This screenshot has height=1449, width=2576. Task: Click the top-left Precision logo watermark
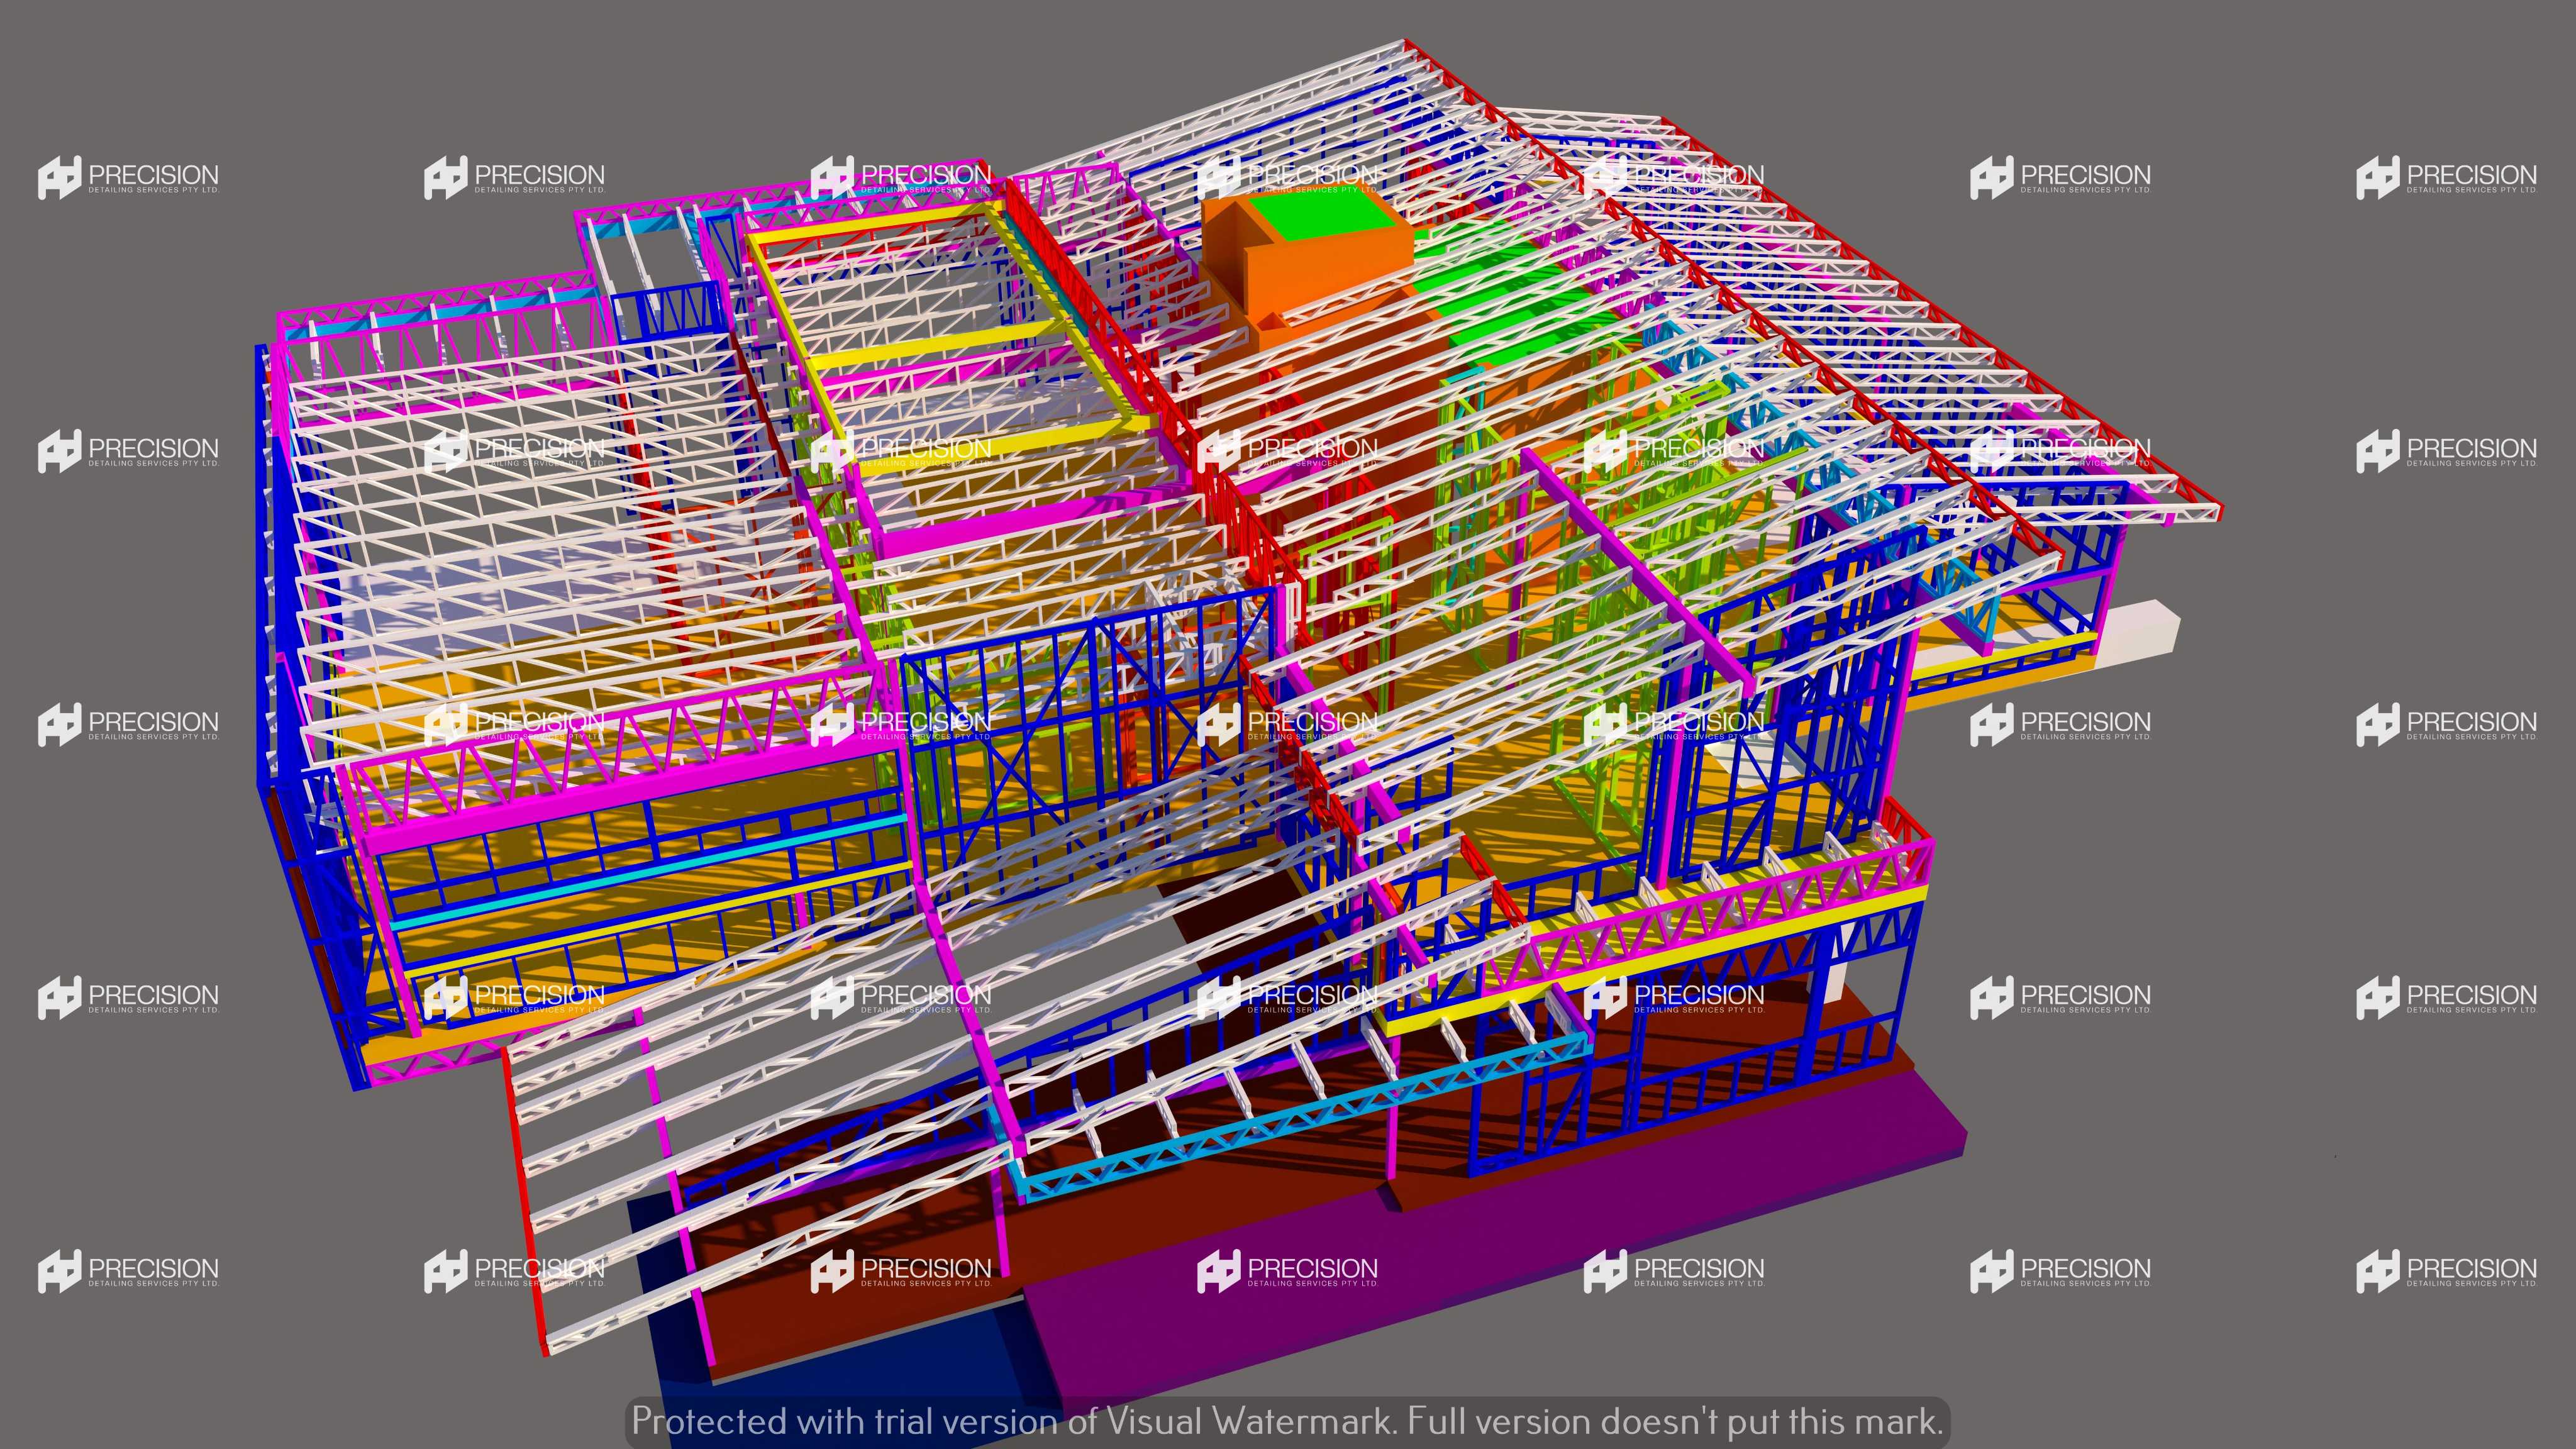pyautogui.click(x=128, y=178)
